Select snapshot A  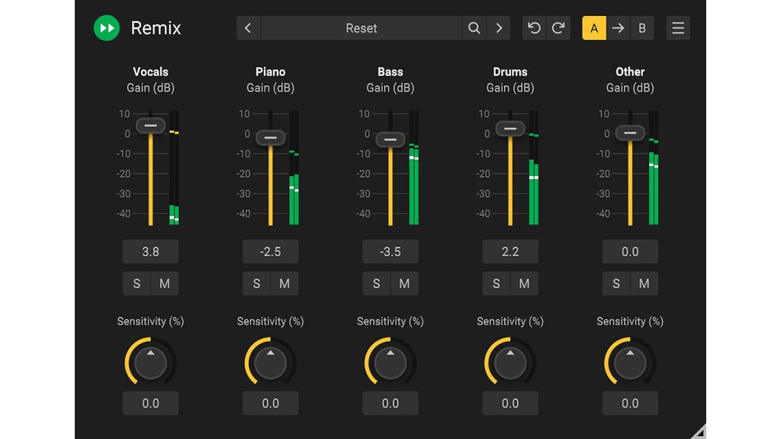pos(593,27)
